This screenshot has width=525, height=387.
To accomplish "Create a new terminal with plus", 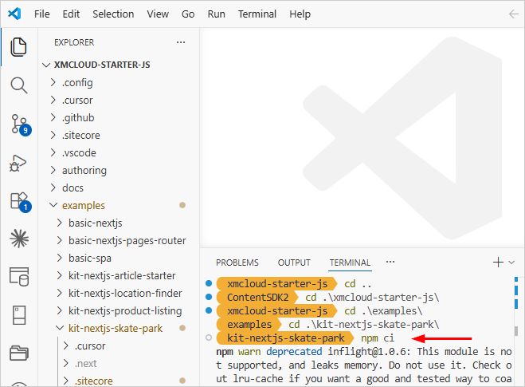I will 498,263.
